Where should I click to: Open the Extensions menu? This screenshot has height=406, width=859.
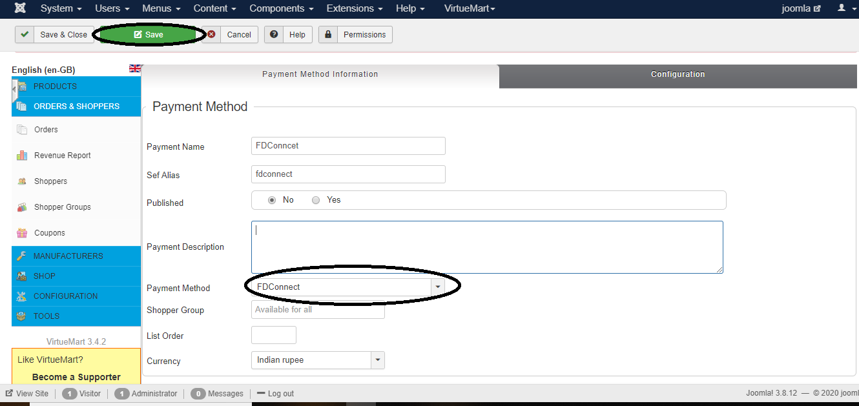click(x=354, y=8)
